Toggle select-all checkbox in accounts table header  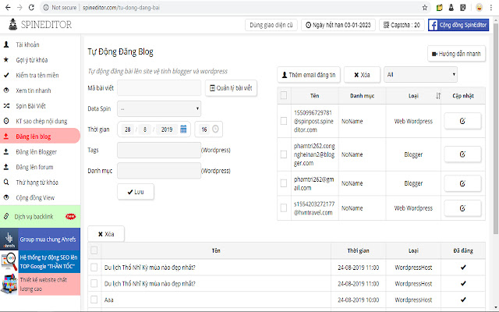click(284, 95)
